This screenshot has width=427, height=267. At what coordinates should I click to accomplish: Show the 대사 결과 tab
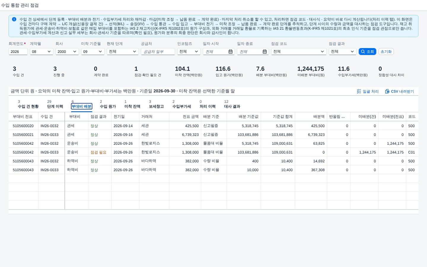[232, 107]
